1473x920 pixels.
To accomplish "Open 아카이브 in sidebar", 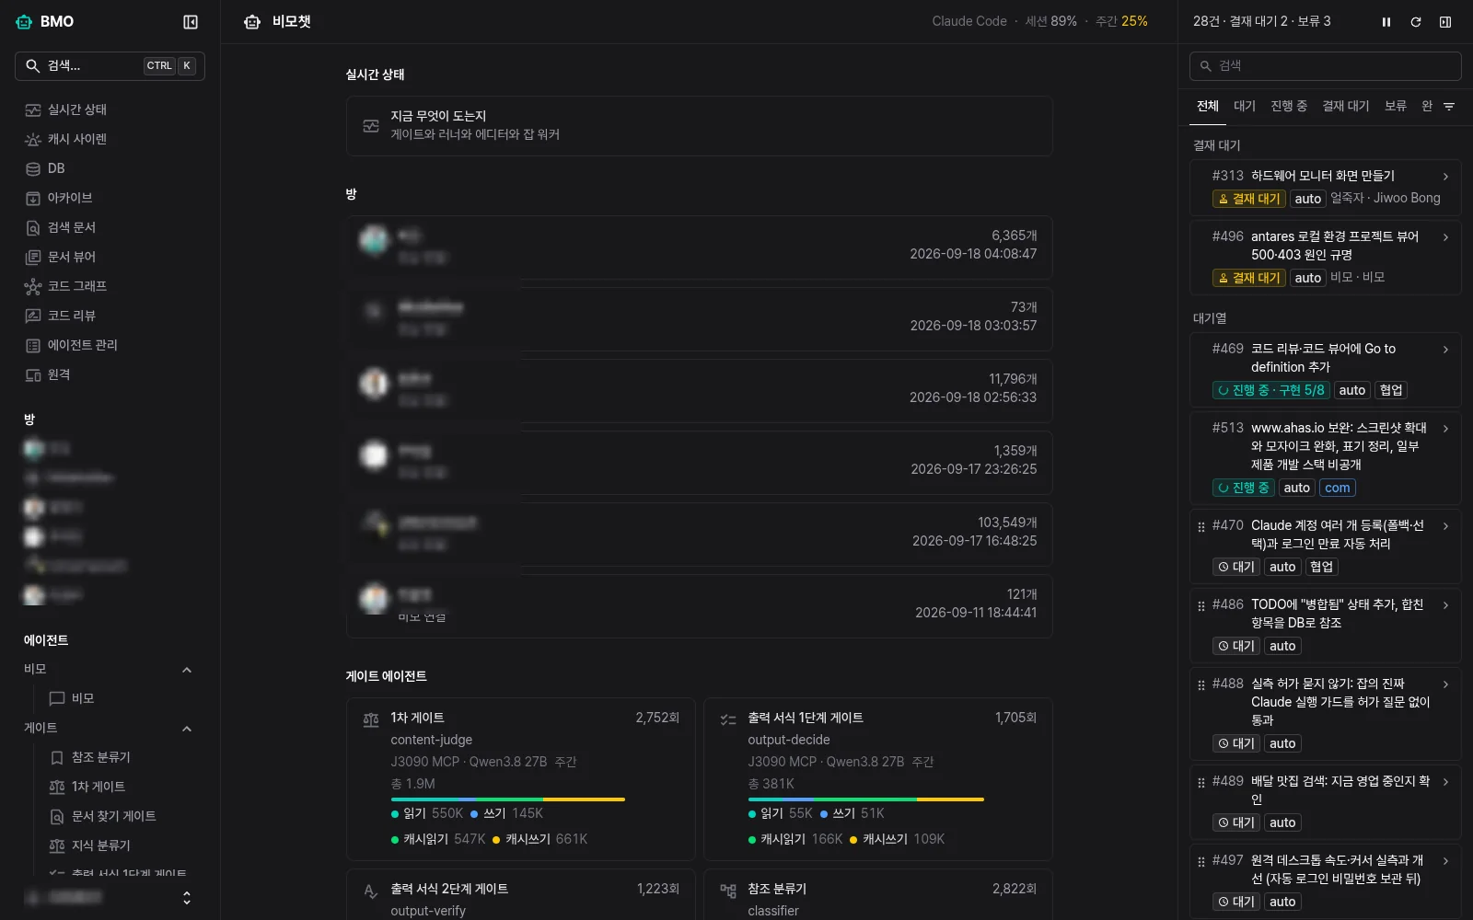I will click(110, 198).
